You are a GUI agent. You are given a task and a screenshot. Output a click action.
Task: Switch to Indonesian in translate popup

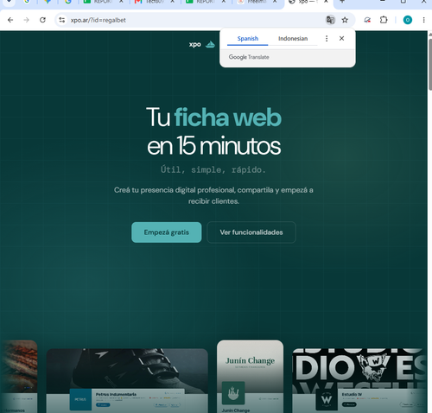tap(293, 39)
